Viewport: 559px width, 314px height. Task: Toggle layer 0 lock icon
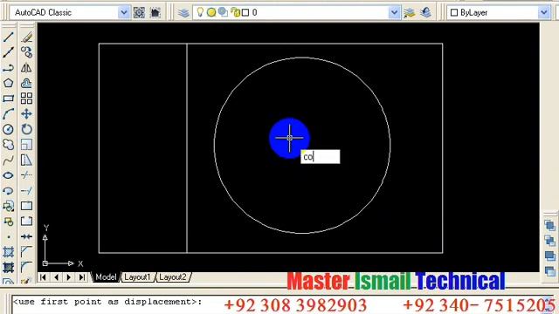235,13
